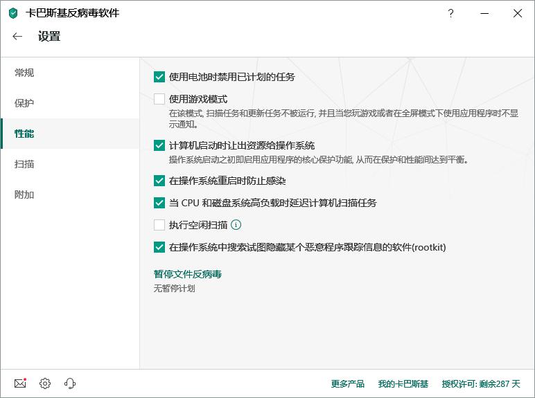Open the mail notifications envelope icon
Image resolution: width=535 pixels, height=398 pixels.
pos(20,383)
